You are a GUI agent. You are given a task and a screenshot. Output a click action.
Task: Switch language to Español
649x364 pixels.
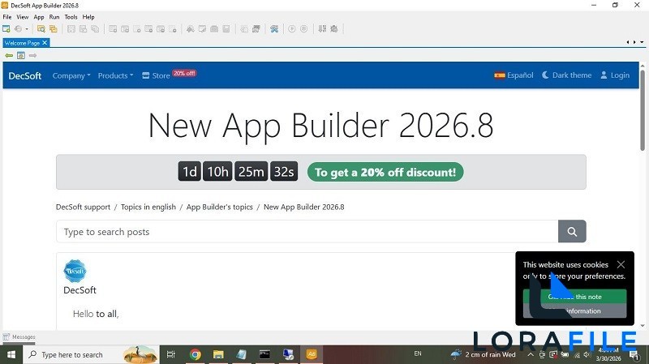(x=514, y=75)
